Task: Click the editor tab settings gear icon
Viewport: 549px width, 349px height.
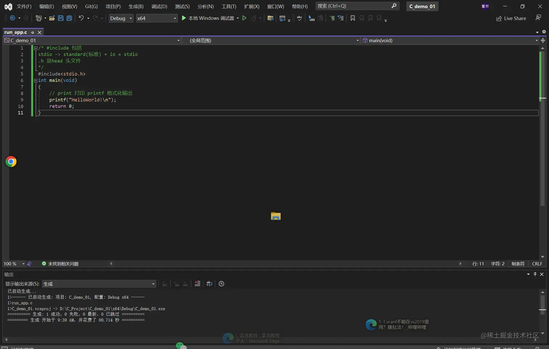Action: click(x=544, y=32)
